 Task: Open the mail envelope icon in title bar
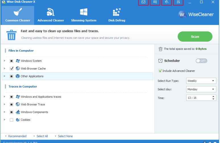pos(143,2)
